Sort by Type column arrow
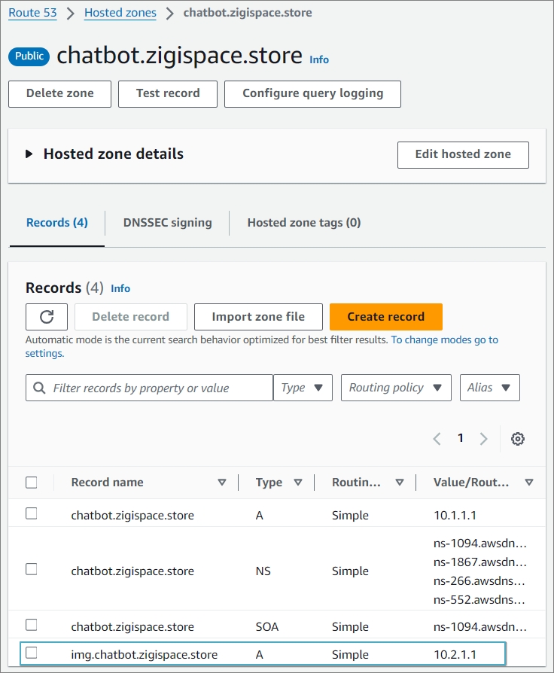The image size is (554, 673). coord(298,483)
